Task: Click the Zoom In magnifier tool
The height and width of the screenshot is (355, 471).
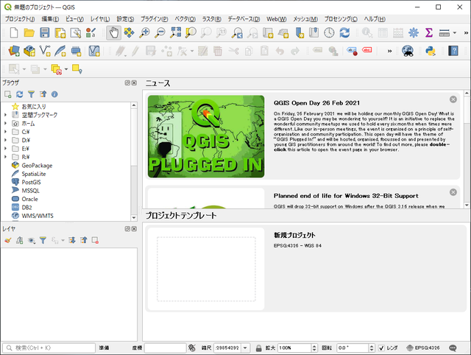Action: [145, 32]
